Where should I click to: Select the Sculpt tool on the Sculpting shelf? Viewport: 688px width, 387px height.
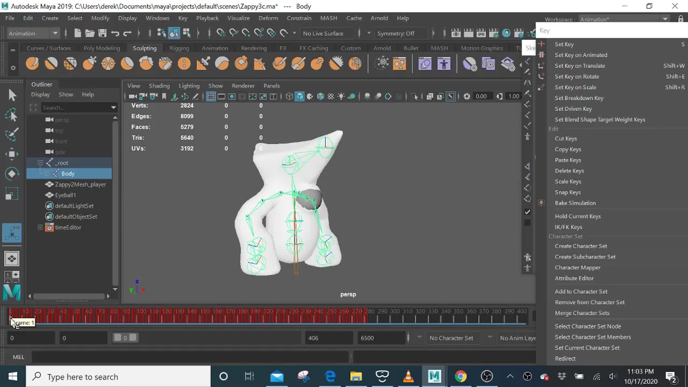[x=32, y=63]
